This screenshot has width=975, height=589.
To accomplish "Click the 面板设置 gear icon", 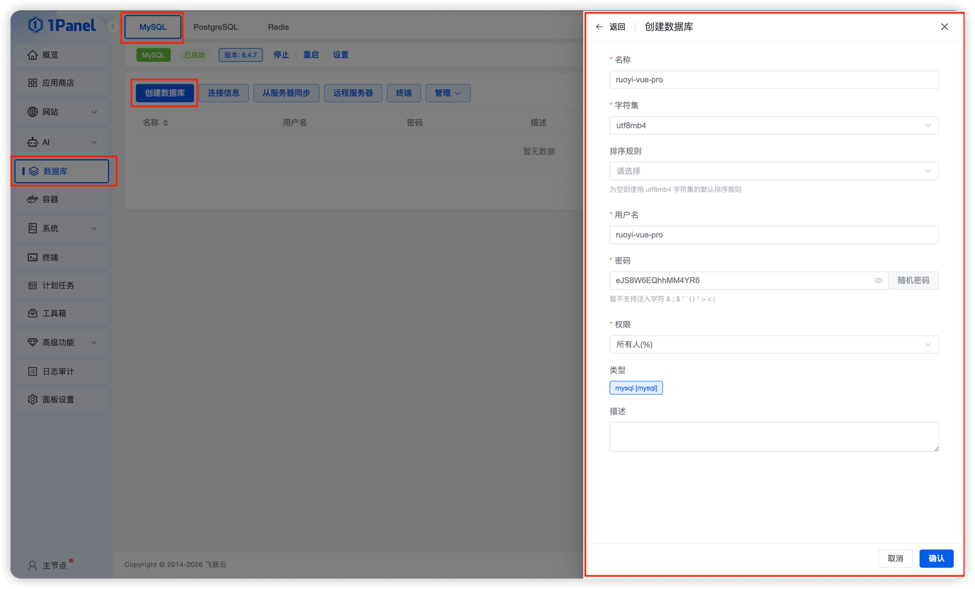I will pyautogui.click(x=33, y=400).
